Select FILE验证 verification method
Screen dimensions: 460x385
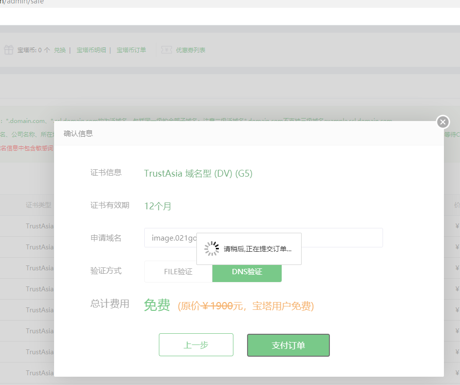[x=178, y=272]
